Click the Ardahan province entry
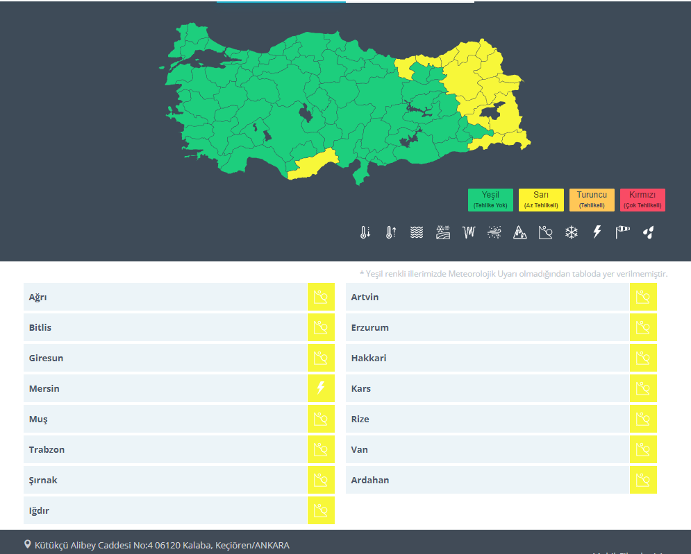 click(488, 480)
